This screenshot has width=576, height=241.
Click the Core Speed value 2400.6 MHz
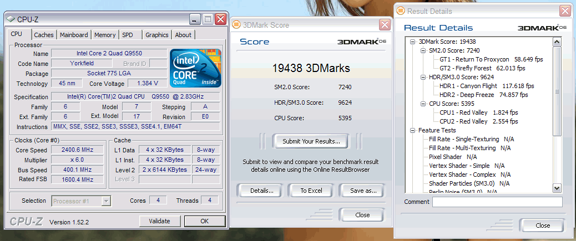pyautogui.click(x=77, y=150)
